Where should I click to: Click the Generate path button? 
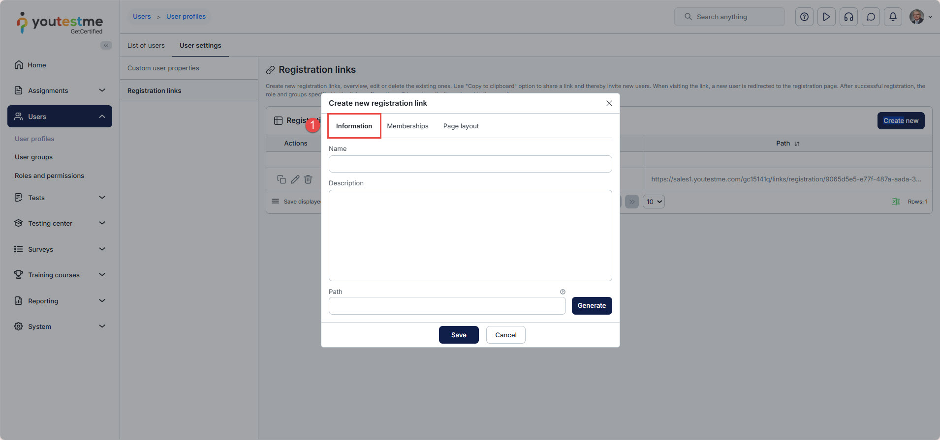coord(592,306)
